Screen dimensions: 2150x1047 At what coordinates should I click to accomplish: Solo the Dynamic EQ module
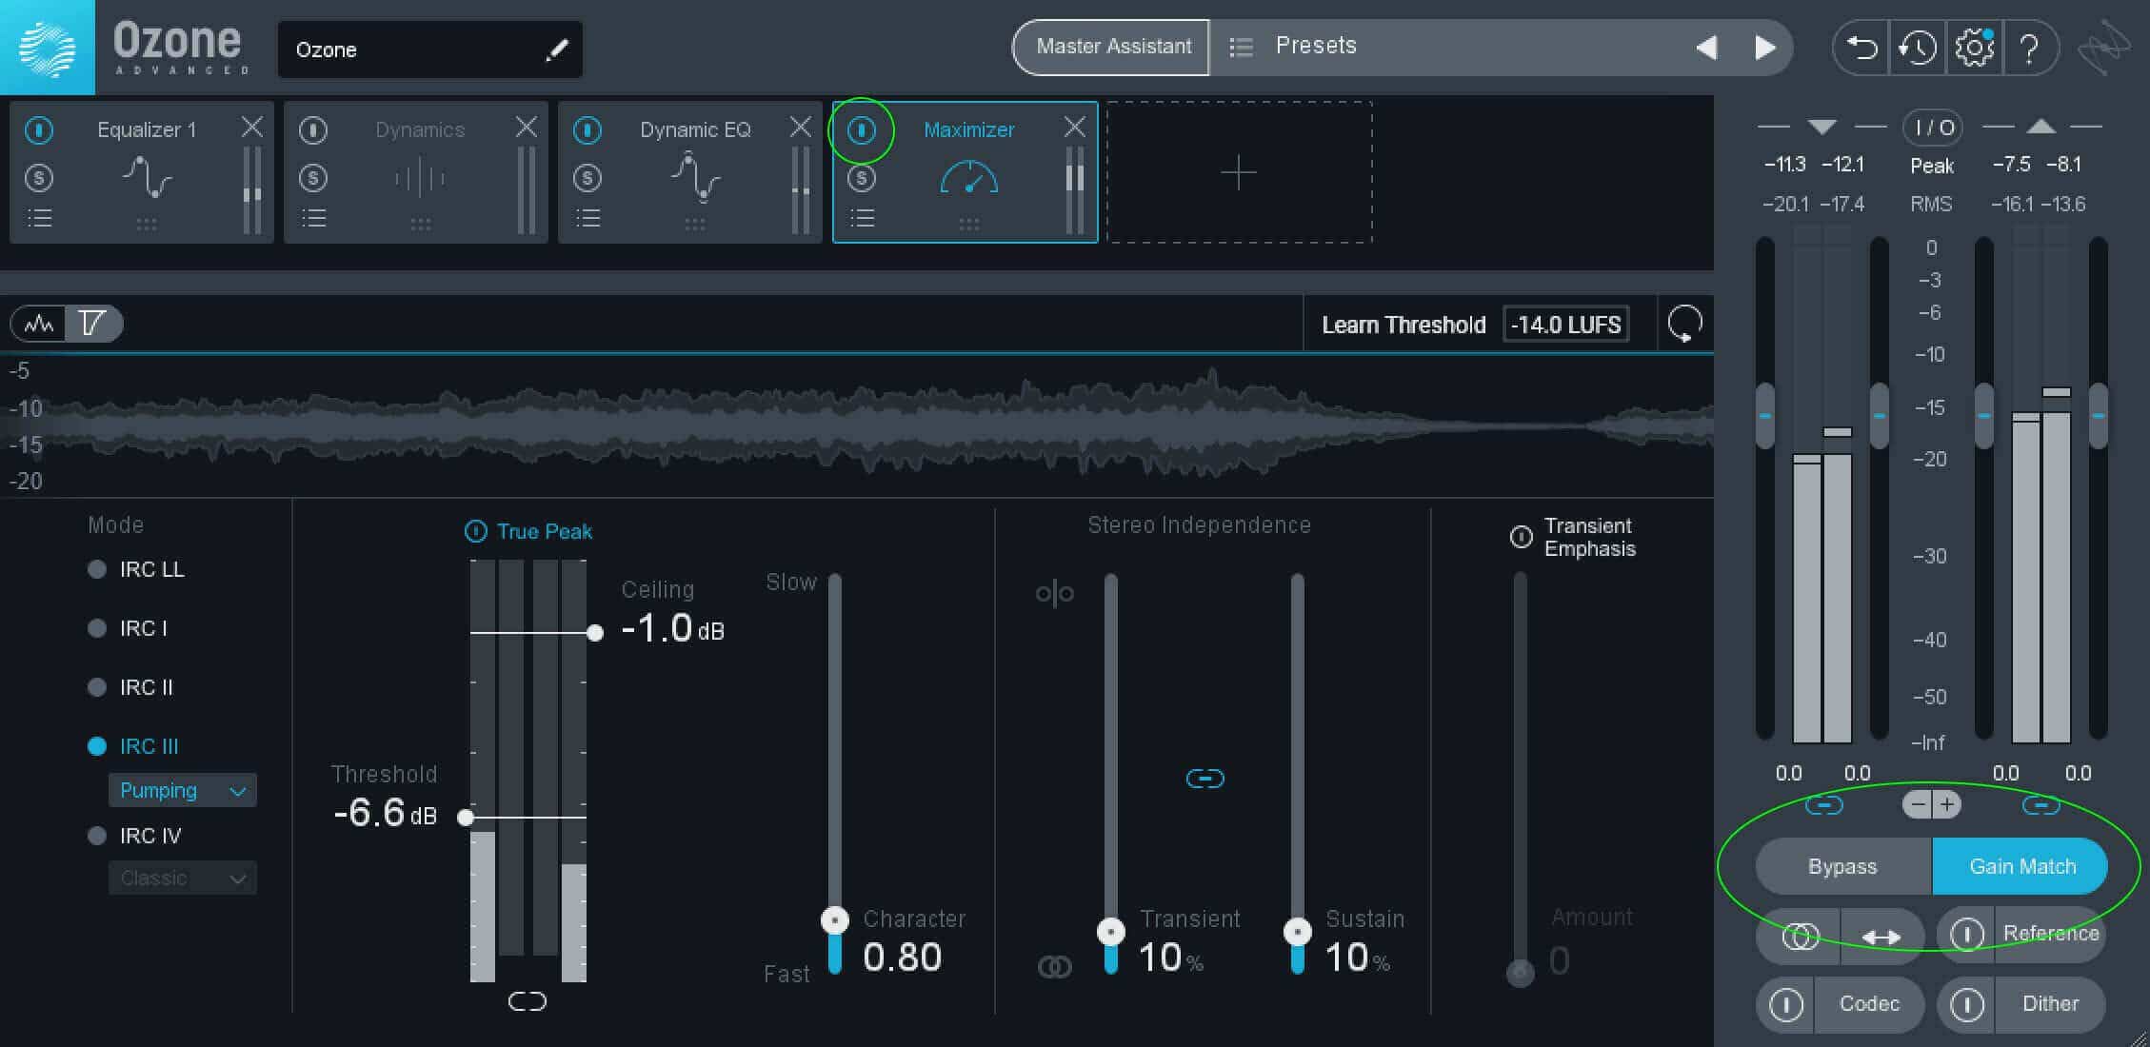tap(587, 178)
